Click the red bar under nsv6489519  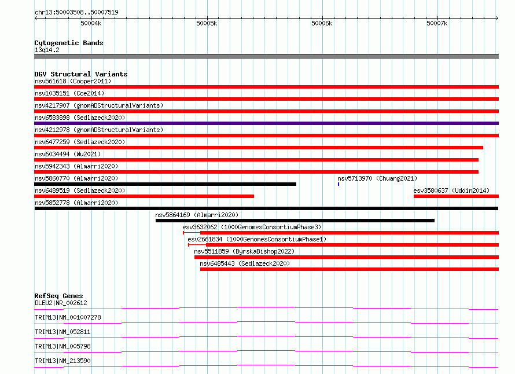[144, 196]
